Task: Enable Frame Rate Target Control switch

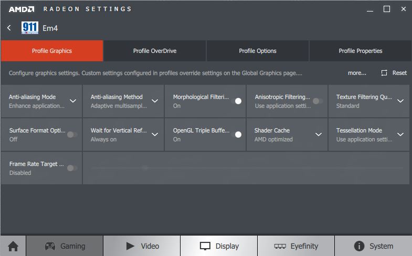Action: click(x=72, y=168)
